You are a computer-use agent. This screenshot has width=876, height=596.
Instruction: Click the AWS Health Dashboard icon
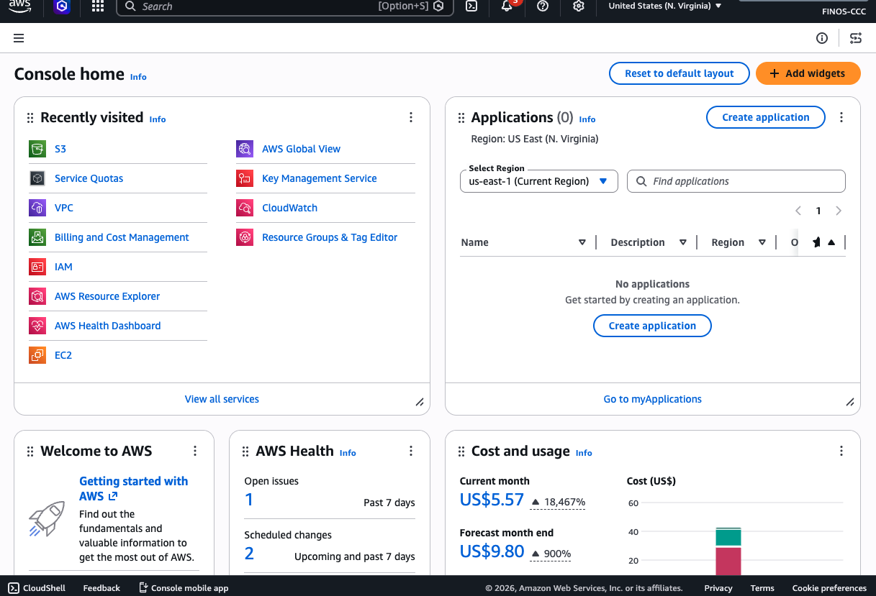click(37, 326)
